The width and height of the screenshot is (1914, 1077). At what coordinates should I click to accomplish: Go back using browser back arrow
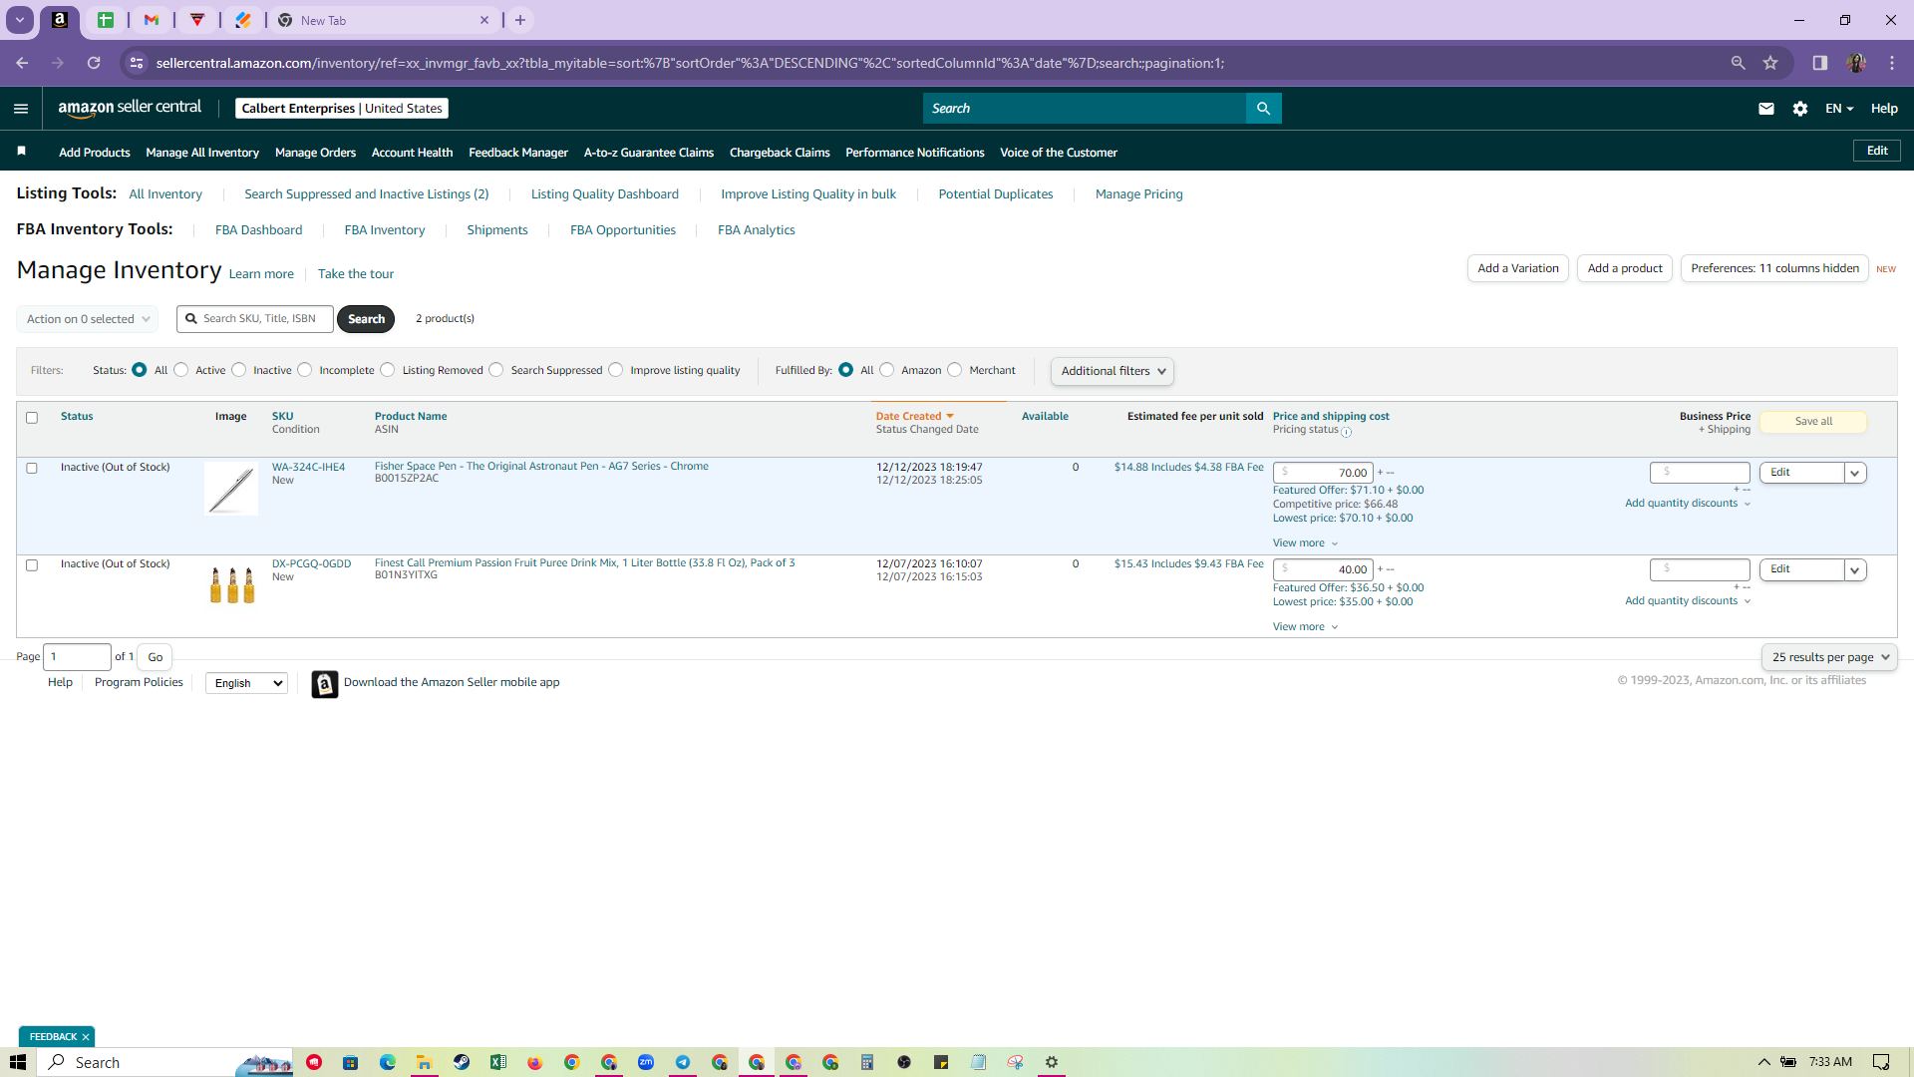point(22,63)
